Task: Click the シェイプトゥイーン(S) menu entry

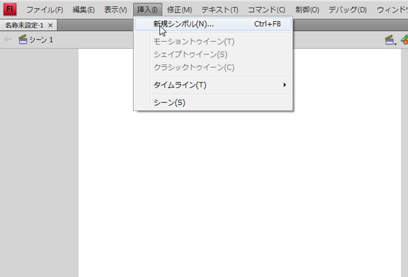Action: coord(190,55)
